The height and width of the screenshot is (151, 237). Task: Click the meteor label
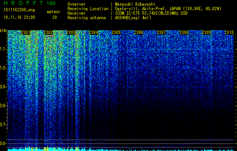(x=54, y=12)
